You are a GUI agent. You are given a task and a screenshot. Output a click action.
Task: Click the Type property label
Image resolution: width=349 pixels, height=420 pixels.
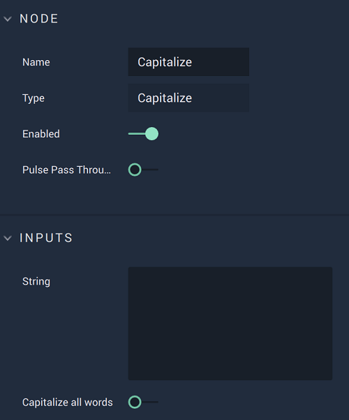point(34,98)
